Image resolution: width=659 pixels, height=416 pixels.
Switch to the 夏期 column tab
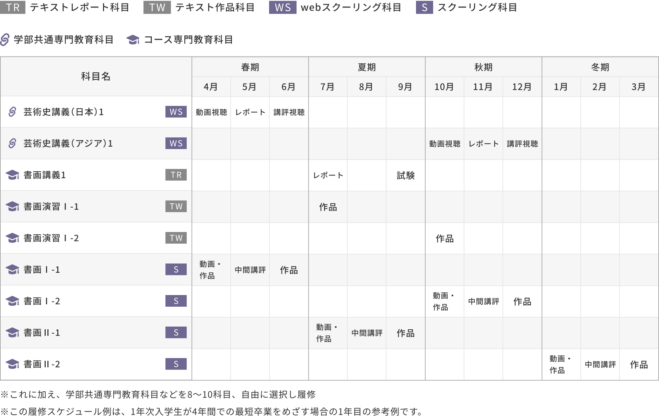coord(367,67)
